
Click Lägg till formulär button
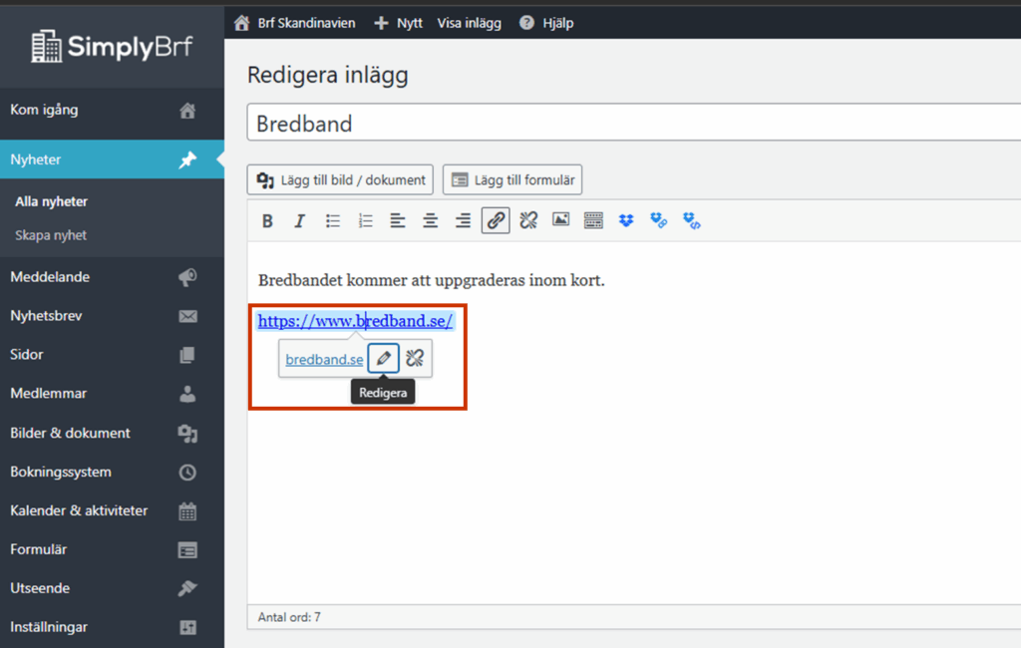click(x=512, y=179)
